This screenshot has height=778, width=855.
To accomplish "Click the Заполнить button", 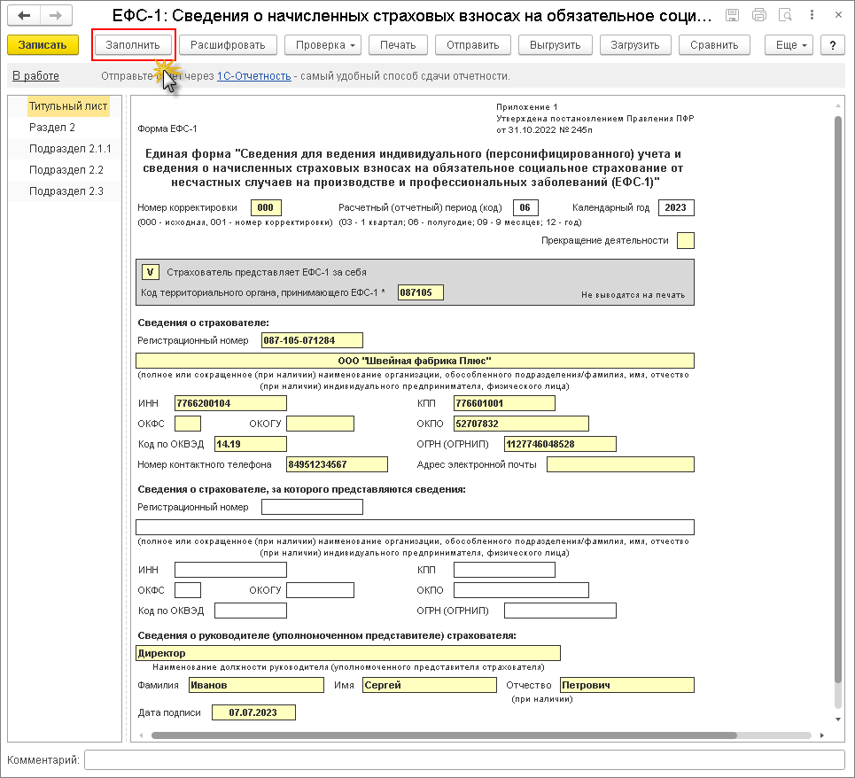I will pos(133,45).
